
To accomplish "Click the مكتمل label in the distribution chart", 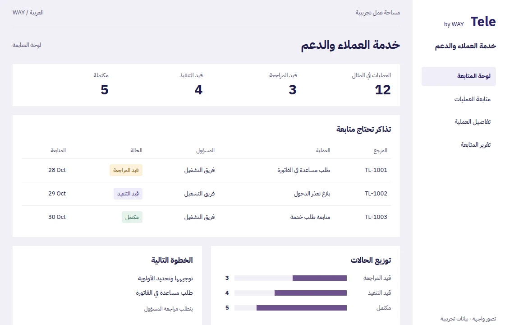I will pyautogui.click(x=384, y=308).
